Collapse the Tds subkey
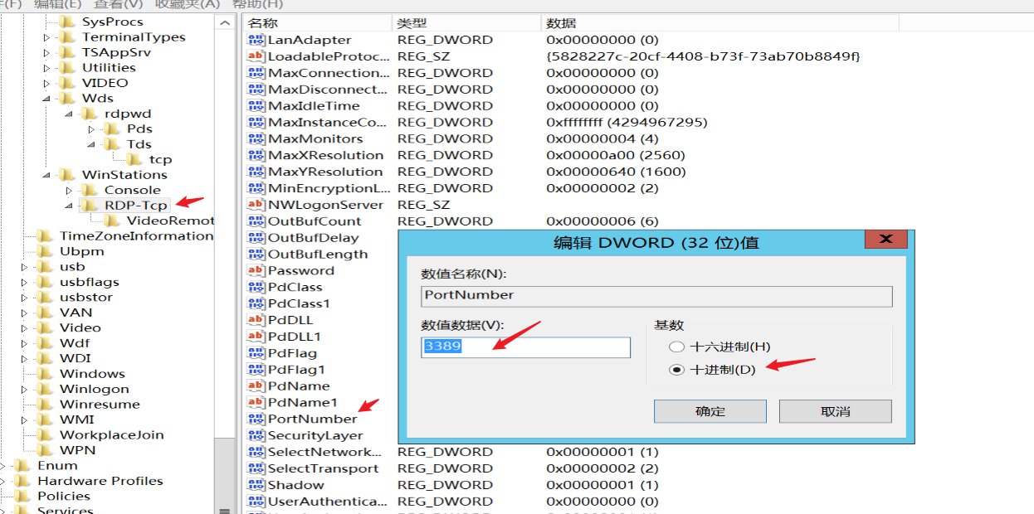The width and height of the screenshot is (1034, 514). 92,144
